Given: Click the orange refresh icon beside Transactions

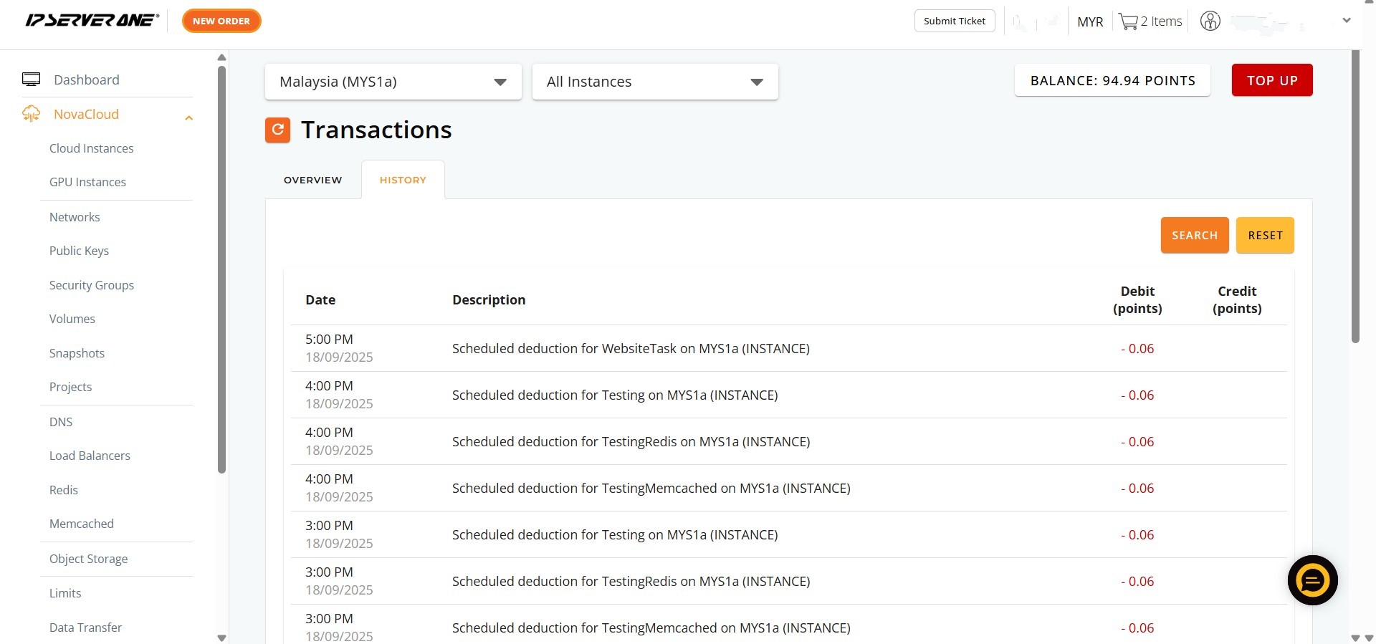Looking at the screenshot, I should tap(277, 130).
